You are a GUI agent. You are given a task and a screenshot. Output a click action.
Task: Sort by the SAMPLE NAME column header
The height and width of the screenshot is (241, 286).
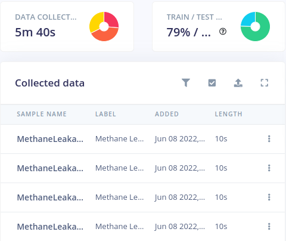click(42, 114)
